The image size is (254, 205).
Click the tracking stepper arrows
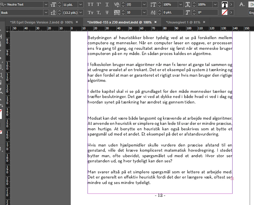click(123, 13)
